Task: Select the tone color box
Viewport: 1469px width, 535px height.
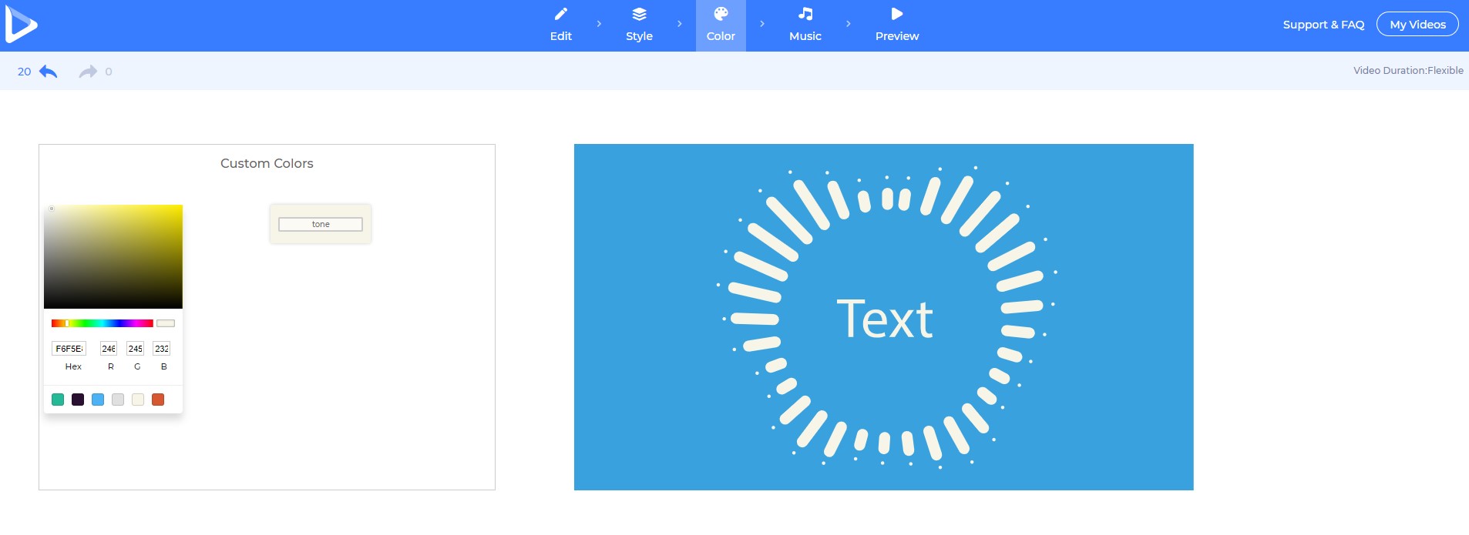Action: pos(321,224)
